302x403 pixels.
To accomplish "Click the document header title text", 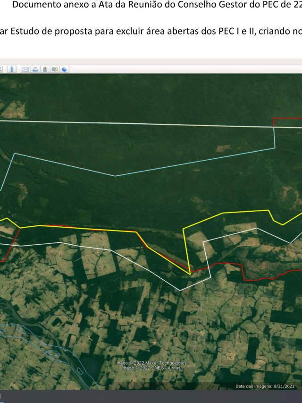I will [x=156, y=6].
